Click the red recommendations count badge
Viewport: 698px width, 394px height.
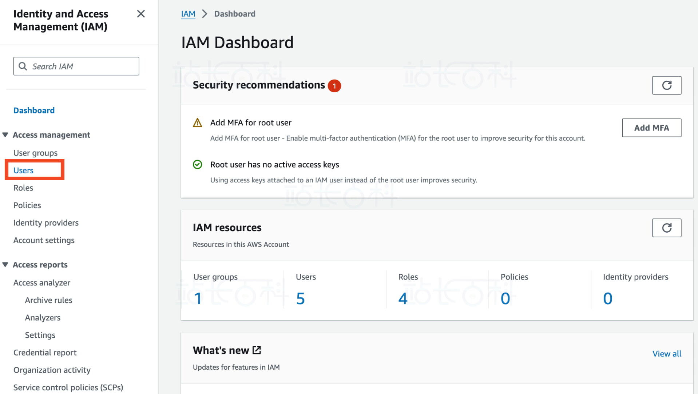pyautogui.click(x=334, y=86)
